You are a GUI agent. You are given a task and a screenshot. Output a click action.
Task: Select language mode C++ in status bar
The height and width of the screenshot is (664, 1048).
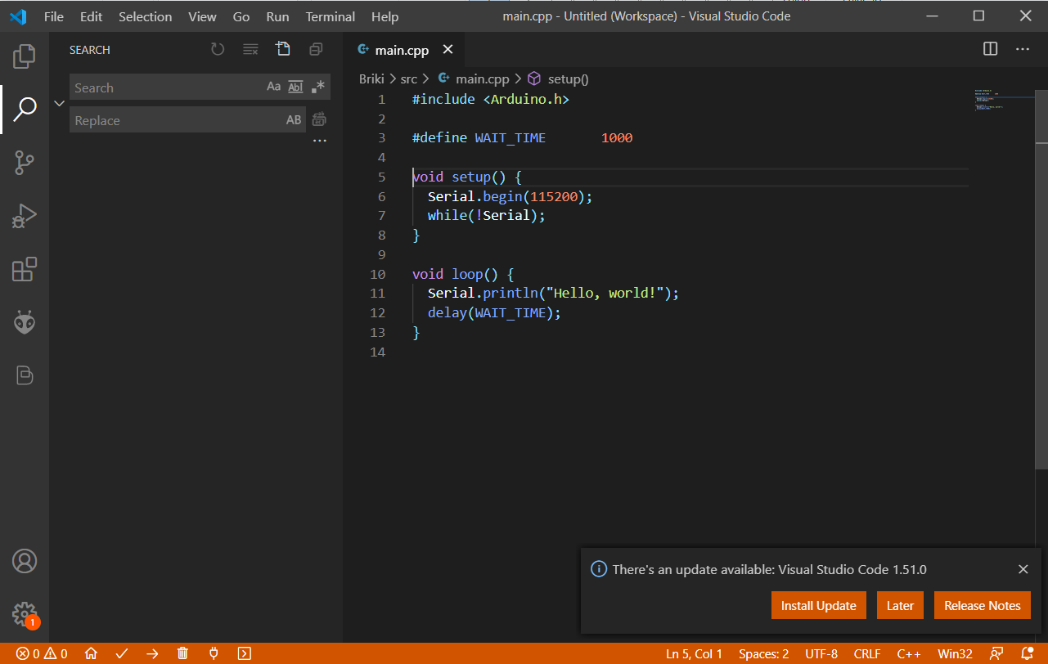(909, 653)
